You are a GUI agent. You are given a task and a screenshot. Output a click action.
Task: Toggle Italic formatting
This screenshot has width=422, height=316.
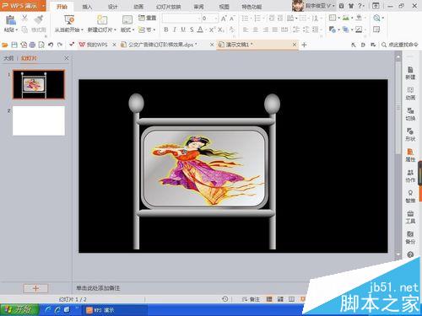[x=175, y=29]
